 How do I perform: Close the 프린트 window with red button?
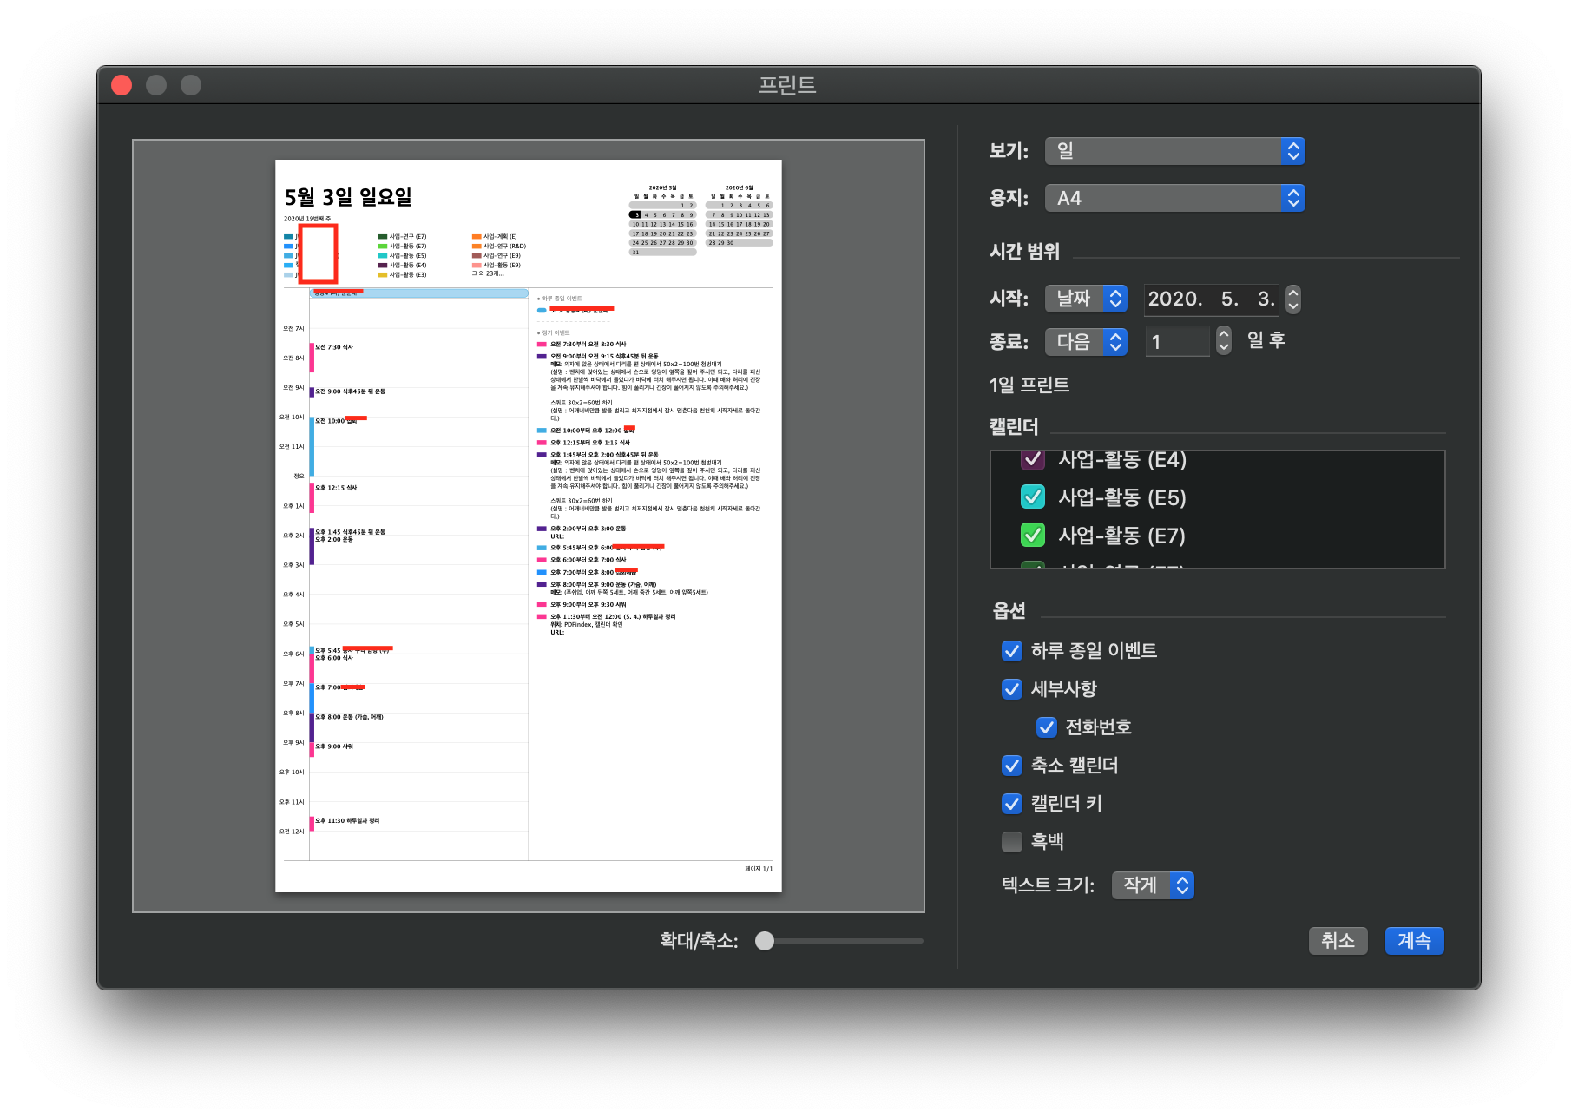(x=122, y=85)
